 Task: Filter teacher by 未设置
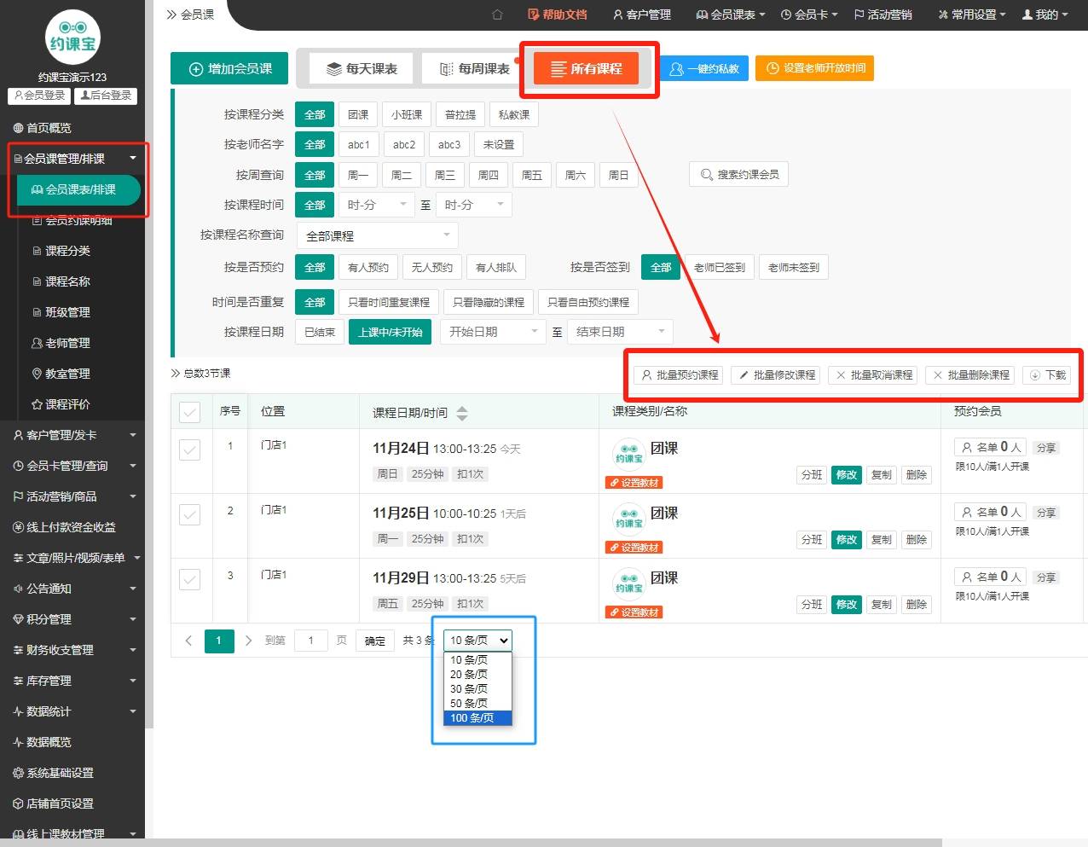click(x=499, y=145)
